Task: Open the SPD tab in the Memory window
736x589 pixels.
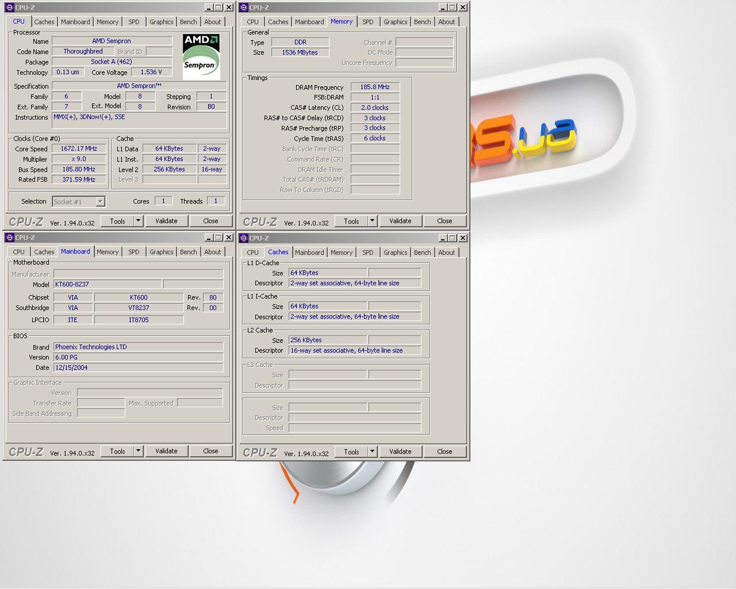Action: 368,22
